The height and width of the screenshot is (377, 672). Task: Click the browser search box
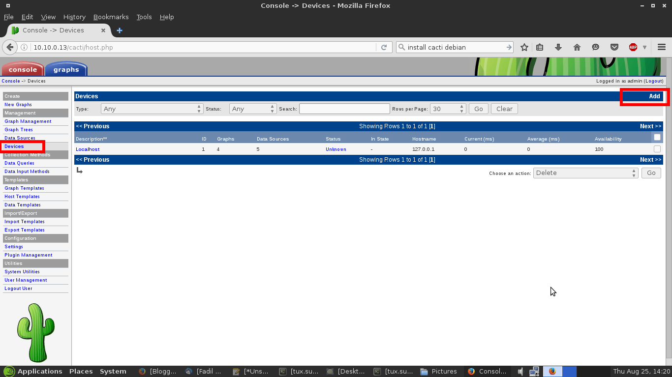(x=455, y=47)
